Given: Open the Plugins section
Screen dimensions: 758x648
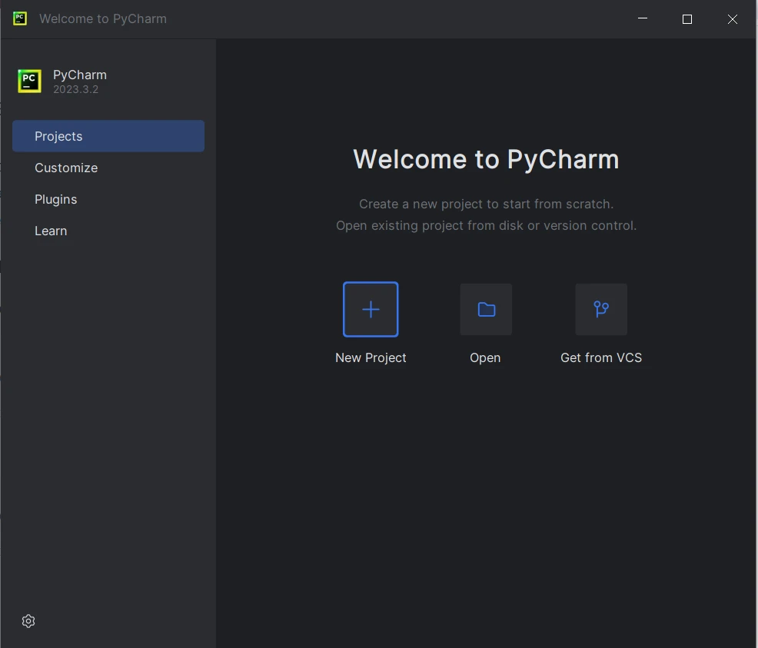Looking at the screenshot, I should coord(56,199).
